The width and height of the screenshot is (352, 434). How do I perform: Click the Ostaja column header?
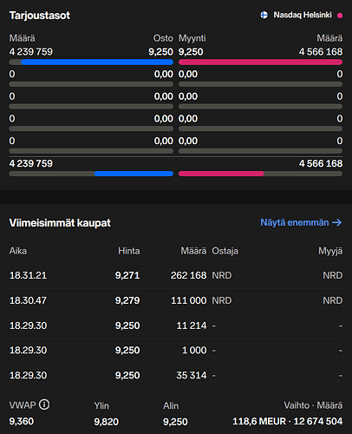click(225, 251)
